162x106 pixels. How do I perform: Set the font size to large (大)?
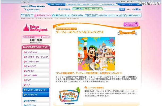pyautogui.click(x=140, y=9)
